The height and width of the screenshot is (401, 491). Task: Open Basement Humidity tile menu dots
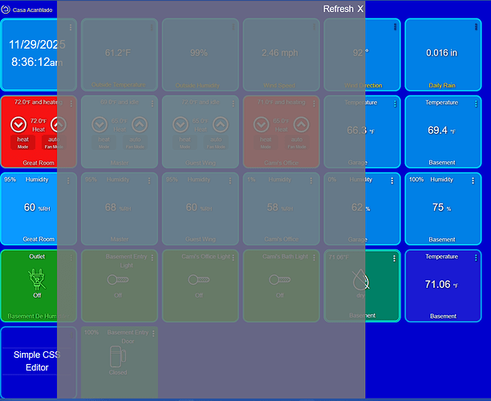(473, 180)
